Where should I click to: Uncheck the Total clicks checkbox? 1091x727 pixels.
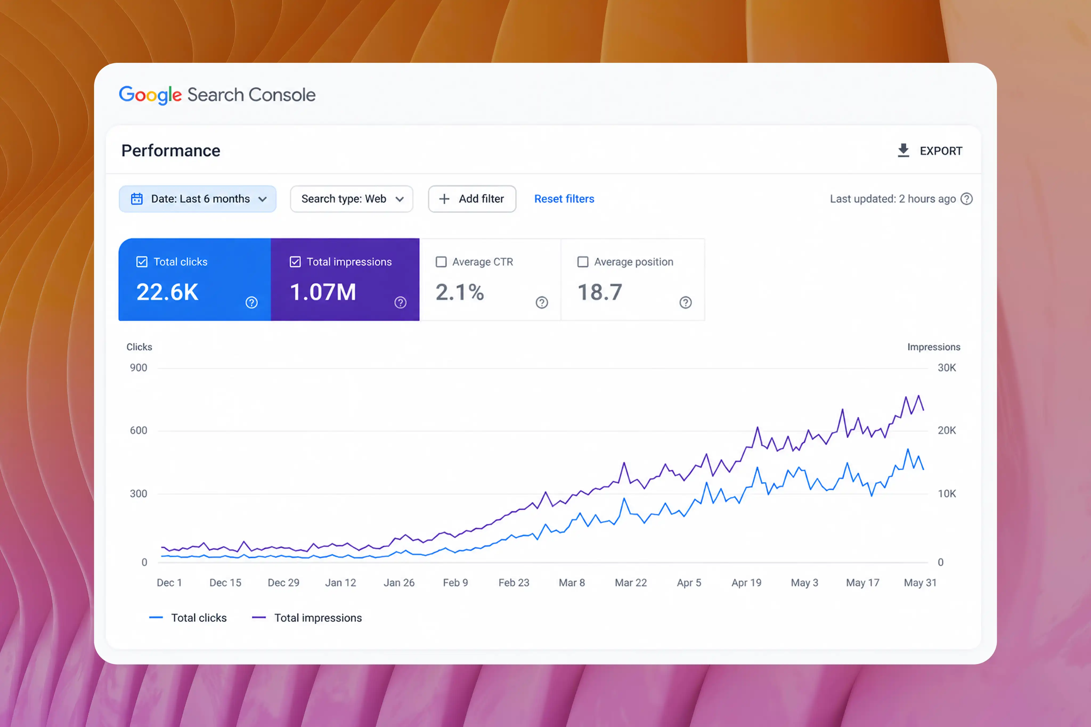(x=142, y=262)
